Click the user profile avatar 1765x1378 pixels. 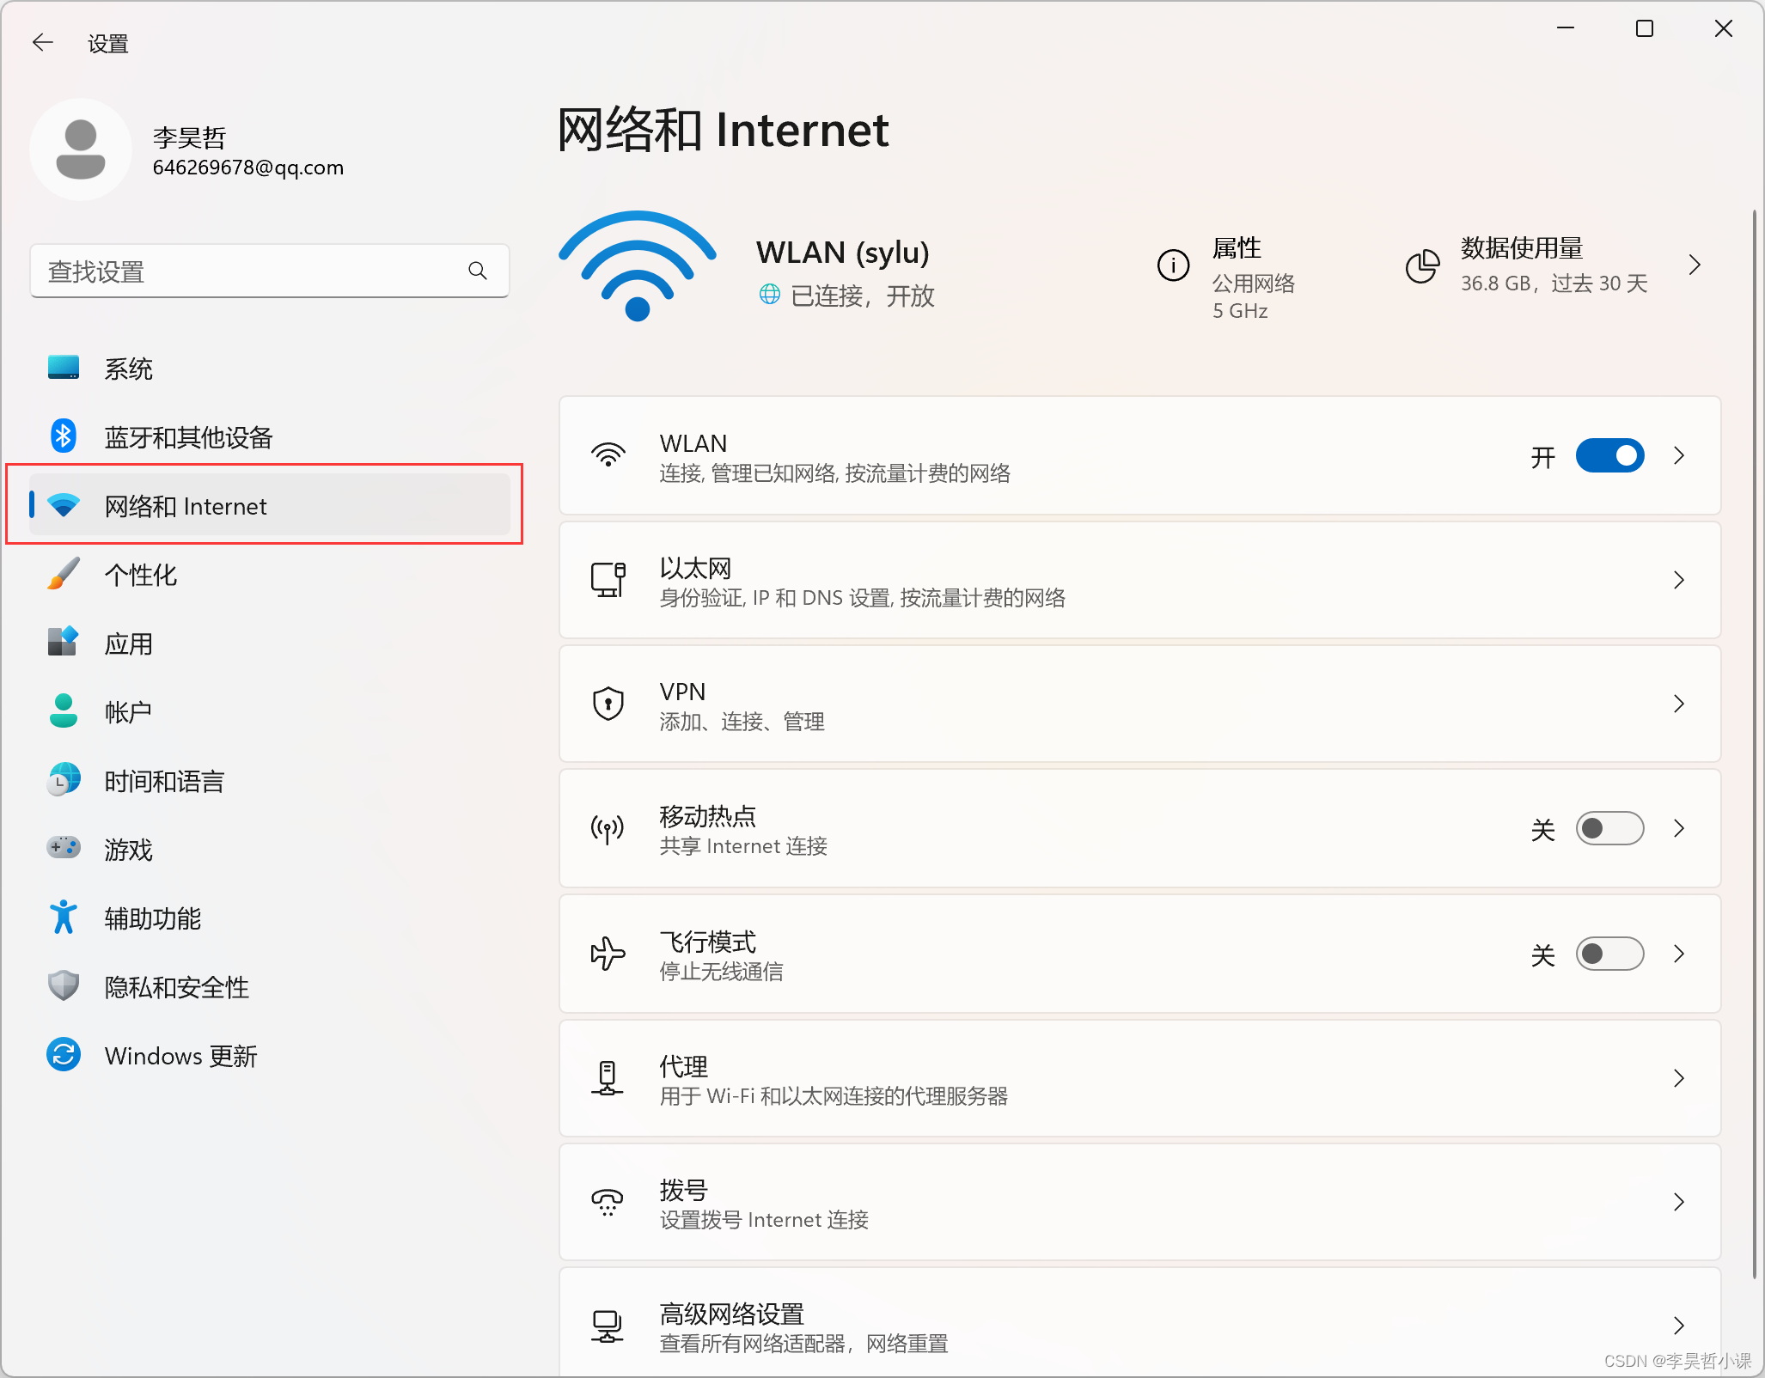81,149
